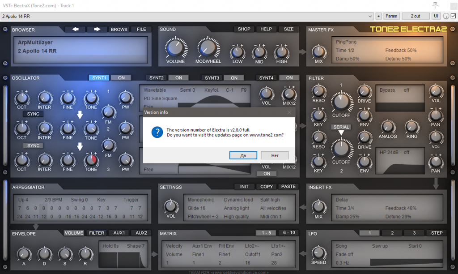Switch envelope to FILTER tab
Viewport: 458px width, 274px height.
(x=97, y=233)
